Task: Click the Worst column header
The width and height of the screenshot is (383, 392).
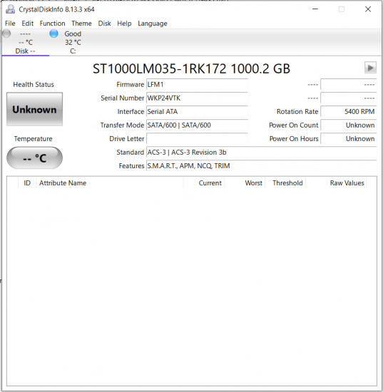Action: tap(245, 183)
